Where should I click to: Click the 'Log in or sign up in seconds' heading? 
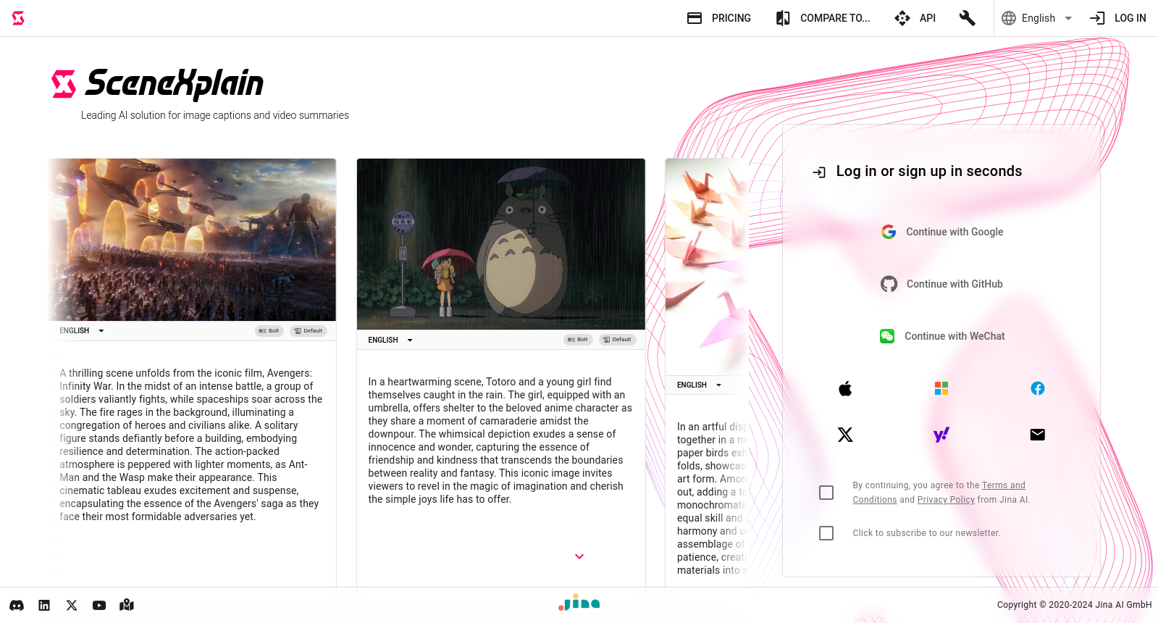point(929,172)
